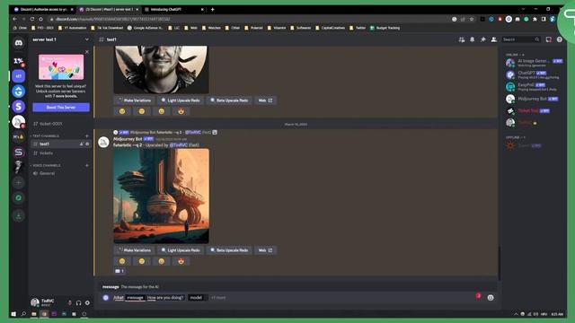Screen dimensions: 575x323
Task: Click browser reload icon
Action: tap(32, 19)
